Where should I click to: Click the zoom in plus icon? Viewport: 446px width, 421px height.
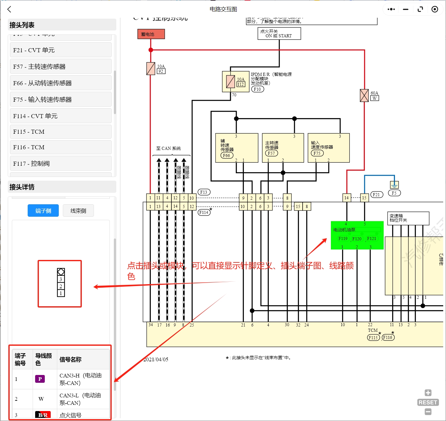428,393
